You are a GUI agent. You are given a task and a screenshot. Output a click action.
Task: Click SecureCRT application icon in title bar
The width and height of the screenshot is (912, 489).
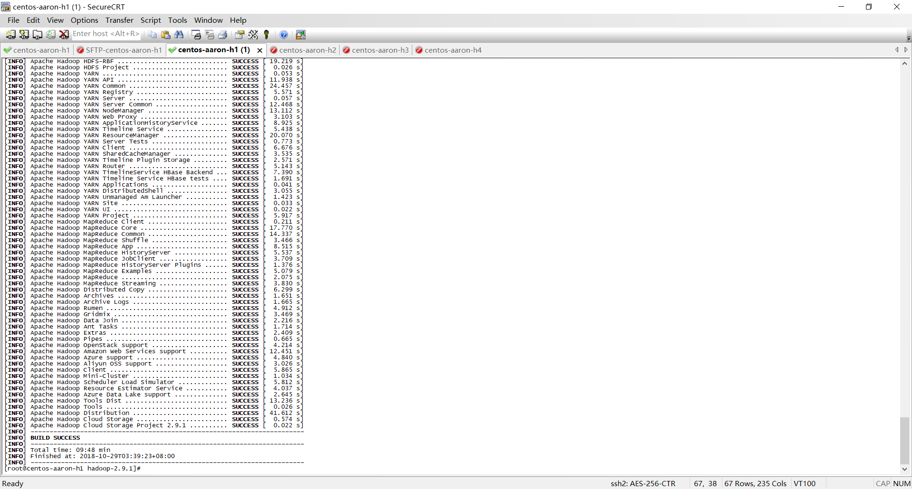click(6, 7)
